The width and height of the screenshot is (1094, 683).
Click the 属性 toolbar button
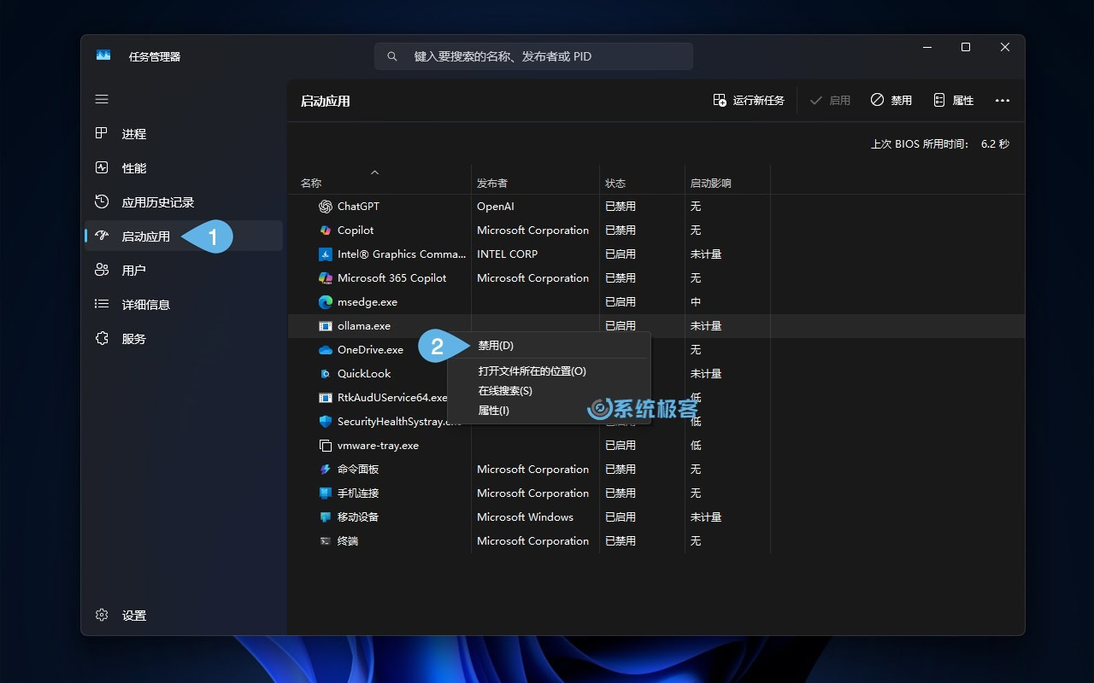tap(954, 101)
